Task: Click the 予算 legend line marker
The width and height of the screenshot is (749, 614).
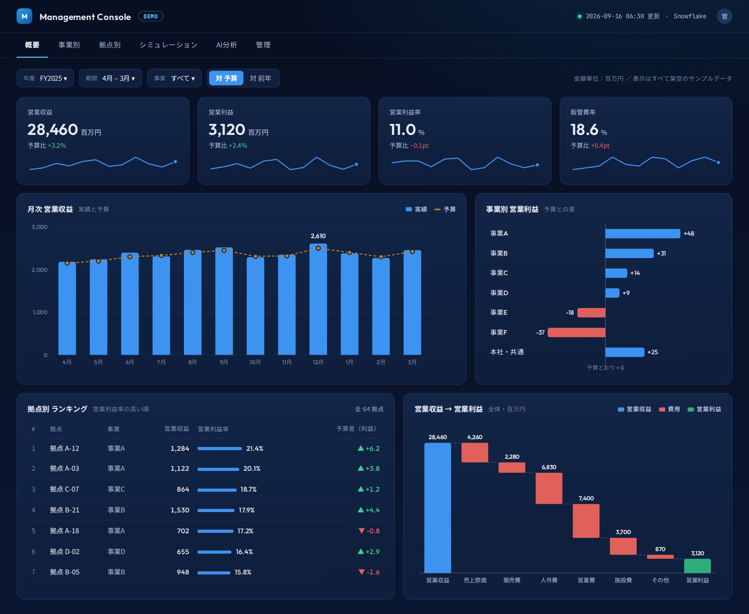Action: click(437, 209)
